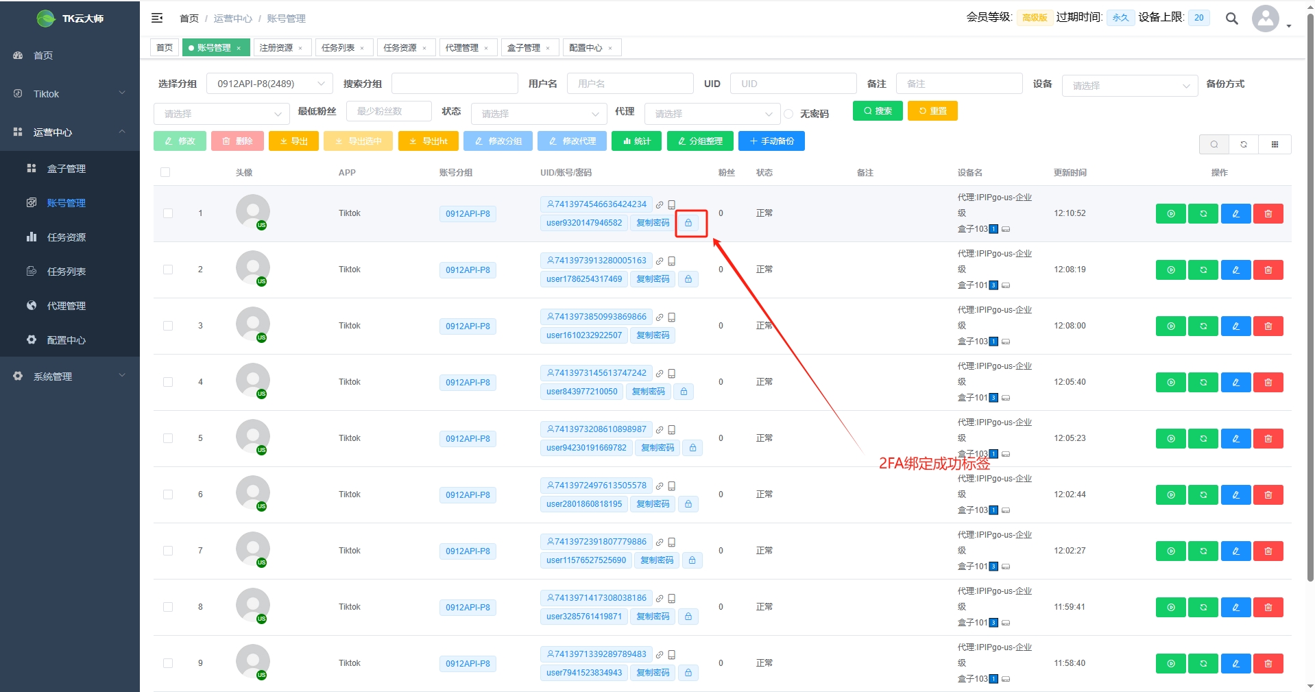This screenshot has height=692, width=1315.
Task: Click the green refresh button for row 9
Action: [x=1203, y=664]
